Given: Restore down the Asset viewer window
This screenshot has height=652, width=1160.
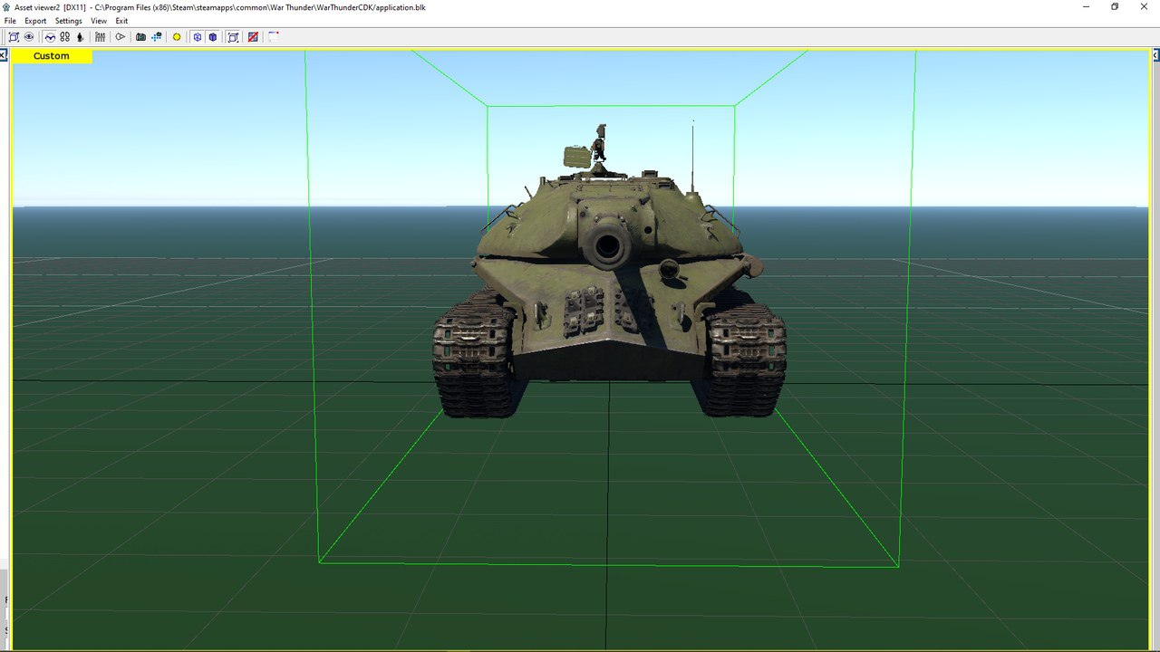Looking at the screenshot, I should tap(1115, 6).
